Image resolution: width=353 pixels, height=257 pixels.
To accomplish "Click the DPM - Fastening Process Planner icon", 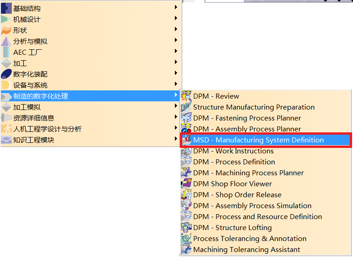I will [x=186, y=118].
